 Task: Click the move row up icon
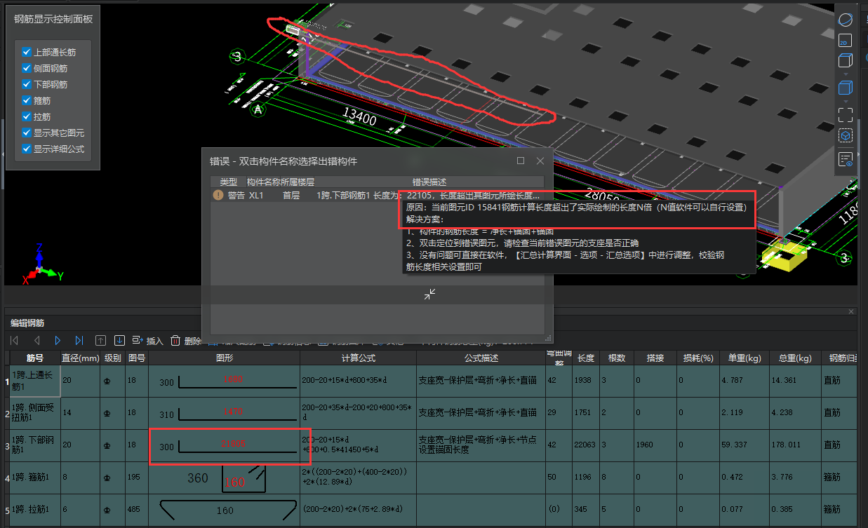click(100, 341)
